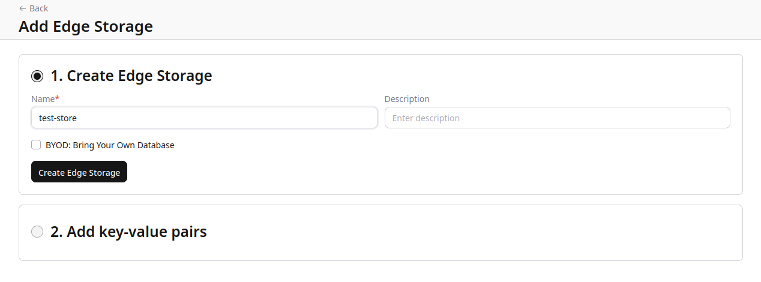Click the Add Edge Storage page title
Viewport: 761px width, 282px height.
pos(86,26)
